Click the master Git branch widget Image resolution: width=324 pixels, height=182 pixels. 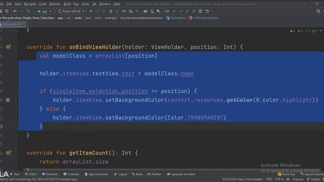click(x=313, y=179)
